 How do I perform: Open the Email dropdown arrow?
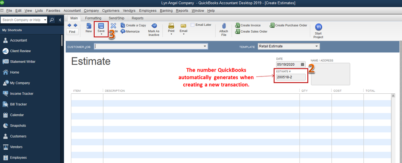(x=183, y=34)
